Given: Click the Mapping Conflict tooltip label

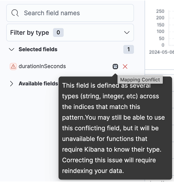Looking at the screenshot, I should [140, 80].
